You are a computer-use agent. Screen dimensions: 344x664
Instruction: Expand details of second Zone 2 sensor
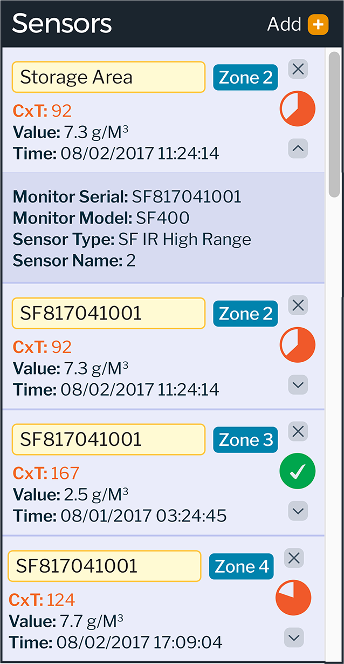tap(298, 385)
